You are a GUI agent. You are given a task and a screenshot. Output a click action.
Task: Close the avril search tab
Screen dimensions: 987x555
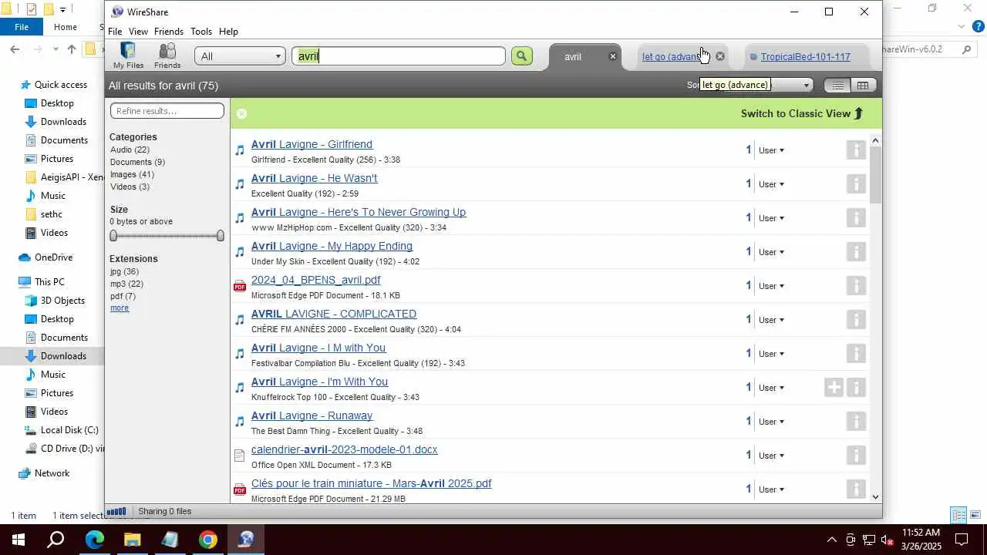(613, 56)
